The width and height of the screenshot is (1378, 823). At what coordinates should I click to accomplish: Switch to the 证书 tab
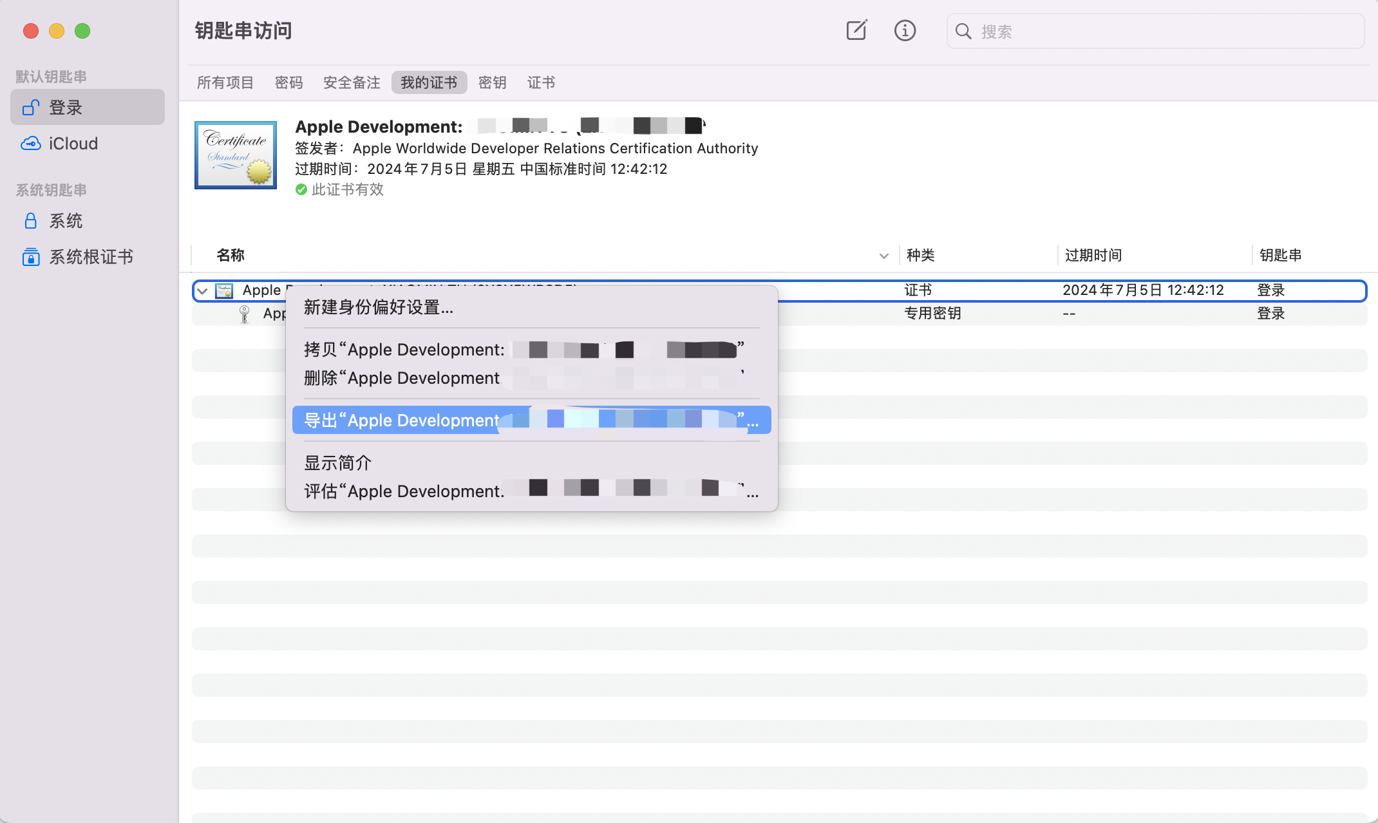pos(541,82)
